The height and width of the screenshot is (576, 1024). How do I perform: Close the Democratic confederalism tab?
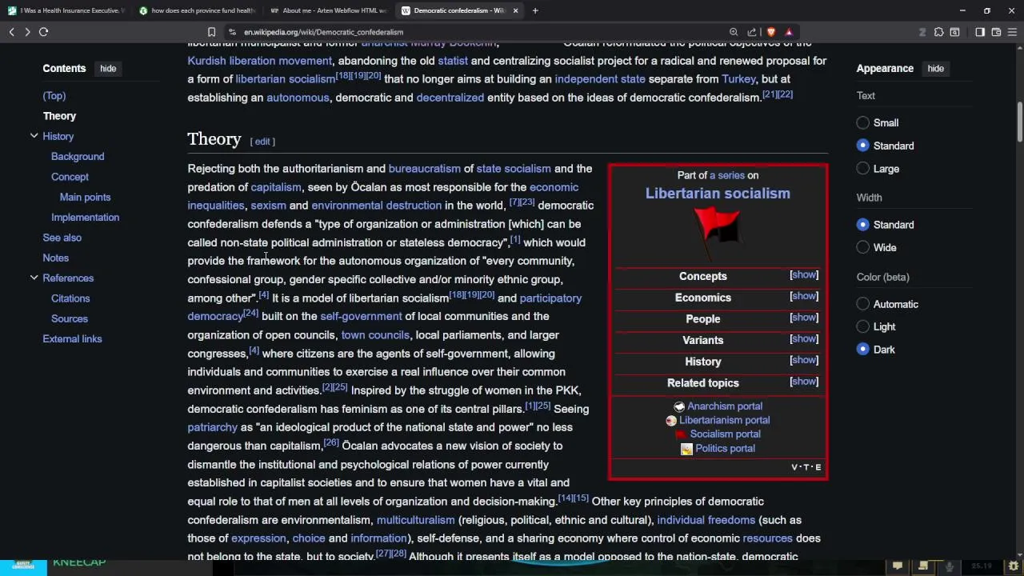point(515,10)
